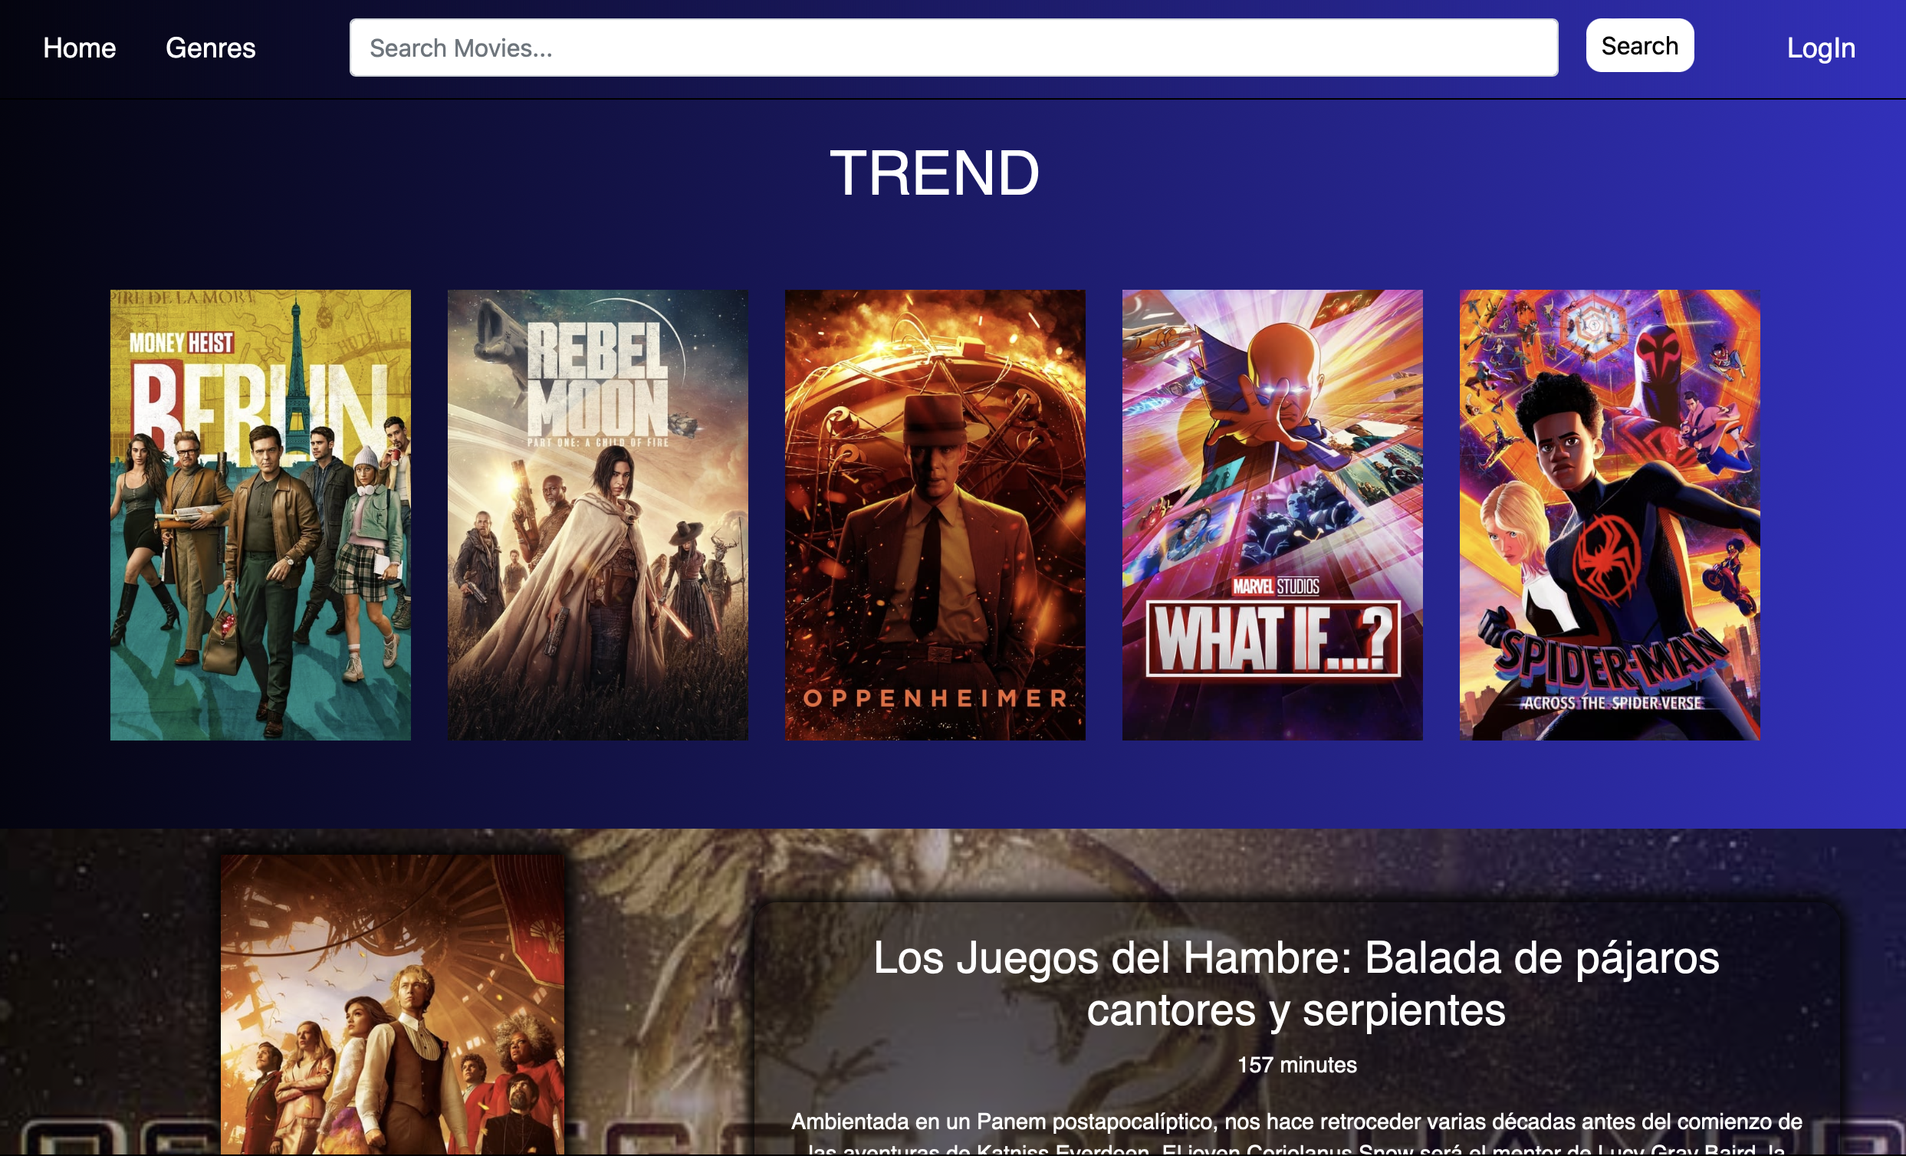The image size is (1906, 1156).
Task: Open the Hunger Games featured poster
Action: (x=393, y=1005)
